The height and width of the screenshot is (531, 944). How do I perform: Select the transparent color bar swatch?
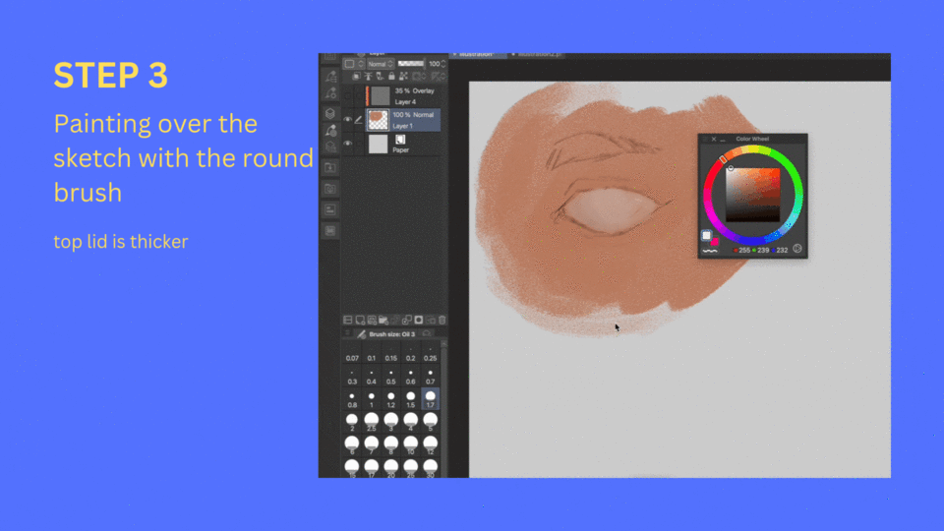pos(710,251)
